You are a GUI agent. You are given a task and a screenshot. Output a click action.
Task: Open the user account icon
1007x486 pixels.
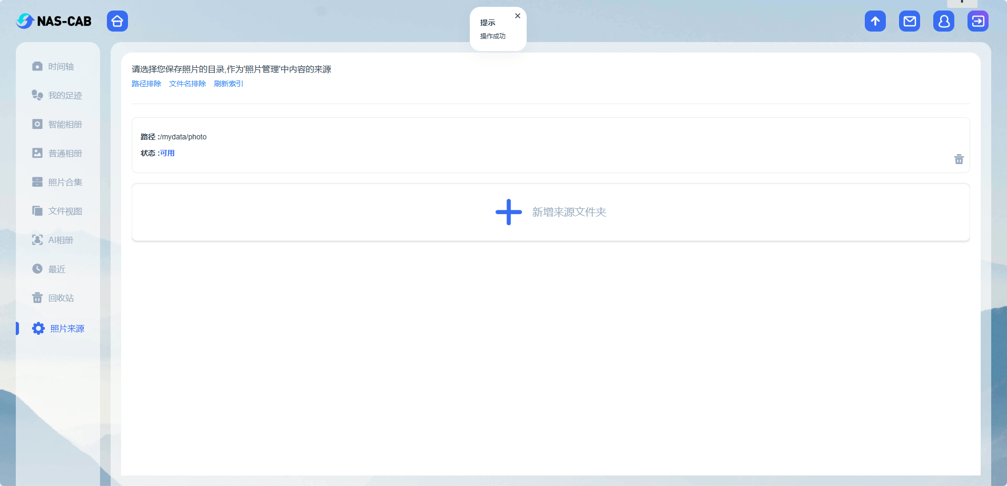(943, 21)
